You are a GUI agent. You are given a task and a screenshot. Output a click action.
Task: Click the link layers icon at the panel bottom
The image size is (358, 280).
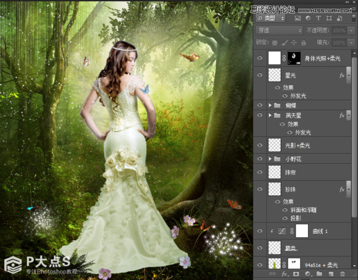[272, 274]
